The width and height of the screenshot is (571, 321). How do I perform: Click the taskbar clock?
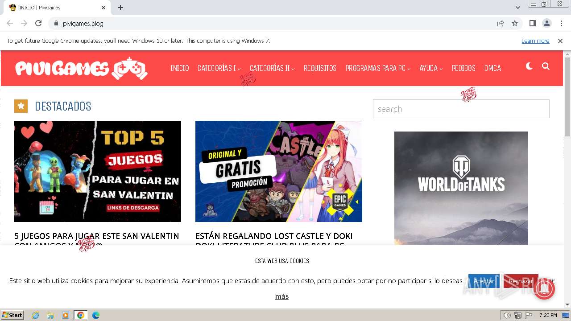(x=548, y=315)
